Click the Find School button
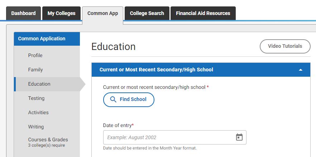This screenshot has width=316, height=157. tap(129, 100)
